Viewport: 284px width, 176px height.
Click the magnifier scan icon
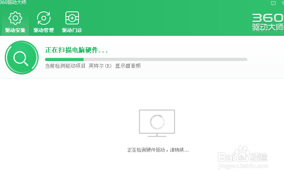tap(22, 57)
